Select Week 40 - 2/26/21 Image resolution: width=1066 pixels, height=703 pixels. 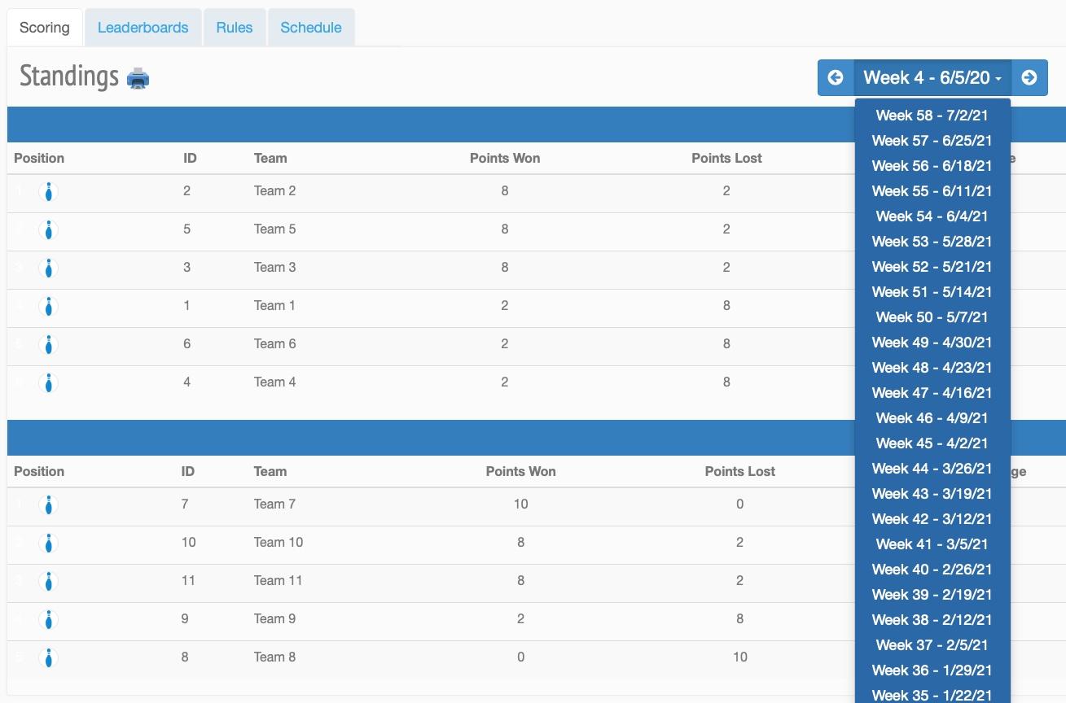coord(932,570)
